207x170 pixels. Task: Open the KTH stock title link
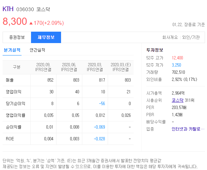[x=8, y=9]
